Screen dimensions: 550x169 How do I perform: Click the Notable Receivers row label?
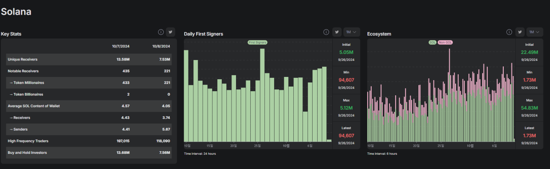23,71
